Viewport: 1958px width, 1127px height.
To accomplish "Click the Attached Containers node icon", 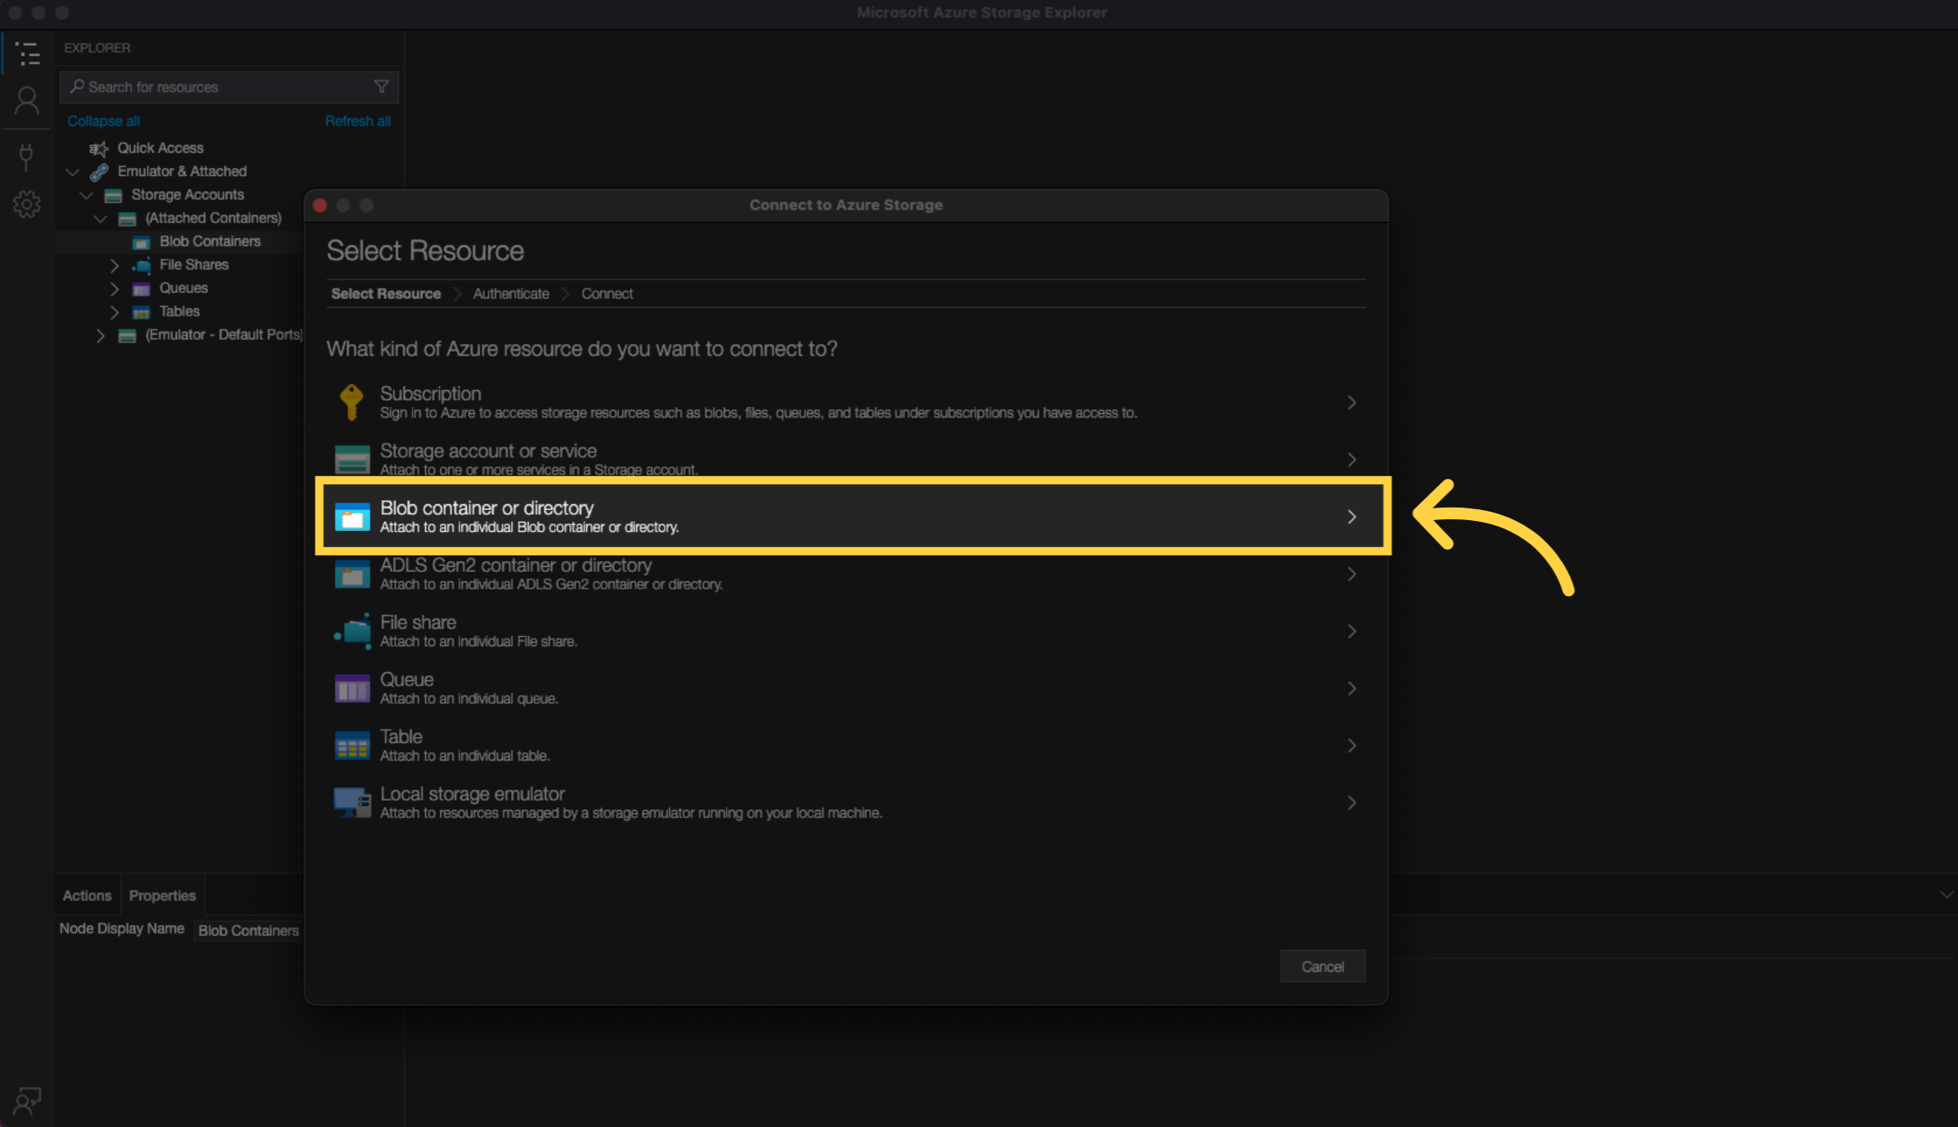I will 128,219.
